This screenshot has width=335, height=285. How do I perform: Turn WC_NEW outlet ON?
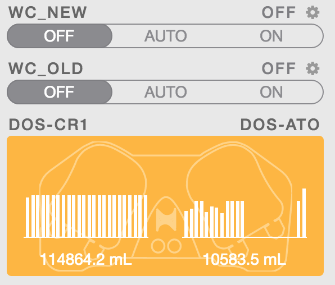(x=271, y=36)
